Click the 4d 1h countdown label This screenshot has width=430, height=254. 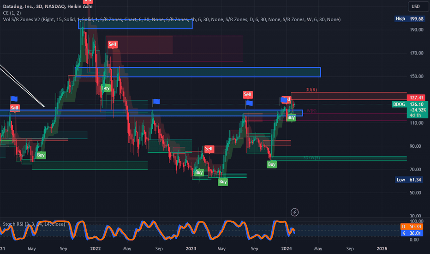click(x=415, y=115)
